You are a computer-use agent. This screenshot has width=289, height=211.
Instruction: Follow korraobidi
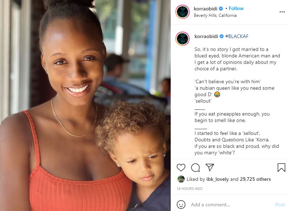coord(236,9)
